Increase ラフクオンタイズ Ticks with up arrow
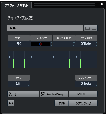The width and height of the screenshot is (106, 114). coord(96,82)
